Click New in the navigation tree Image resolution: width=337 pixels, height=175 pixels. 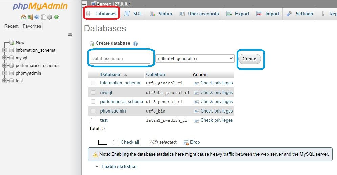pyautogui.click(x=20, y=43)
